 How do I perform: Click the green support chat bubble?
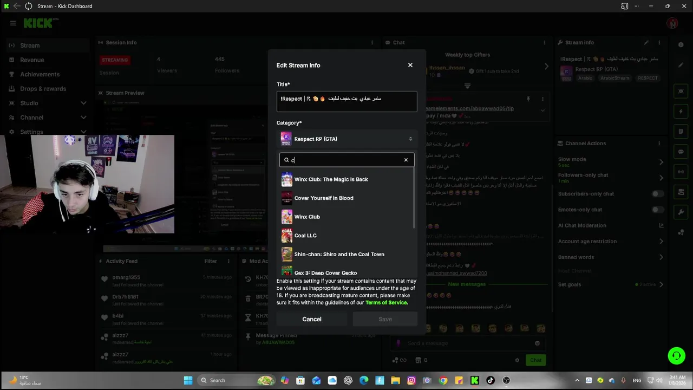click(676, 356)
